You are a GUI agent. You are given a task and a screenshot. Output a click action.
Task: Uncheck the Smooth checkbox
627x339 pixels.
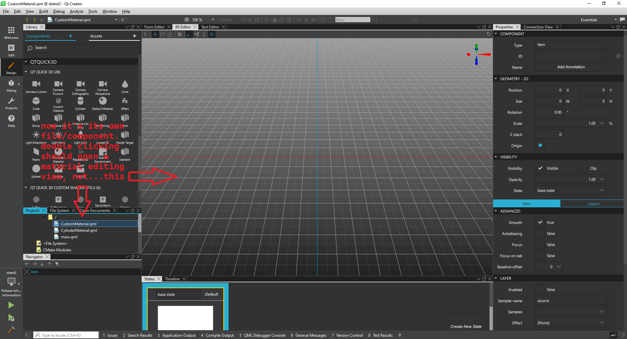coord(540,222)
